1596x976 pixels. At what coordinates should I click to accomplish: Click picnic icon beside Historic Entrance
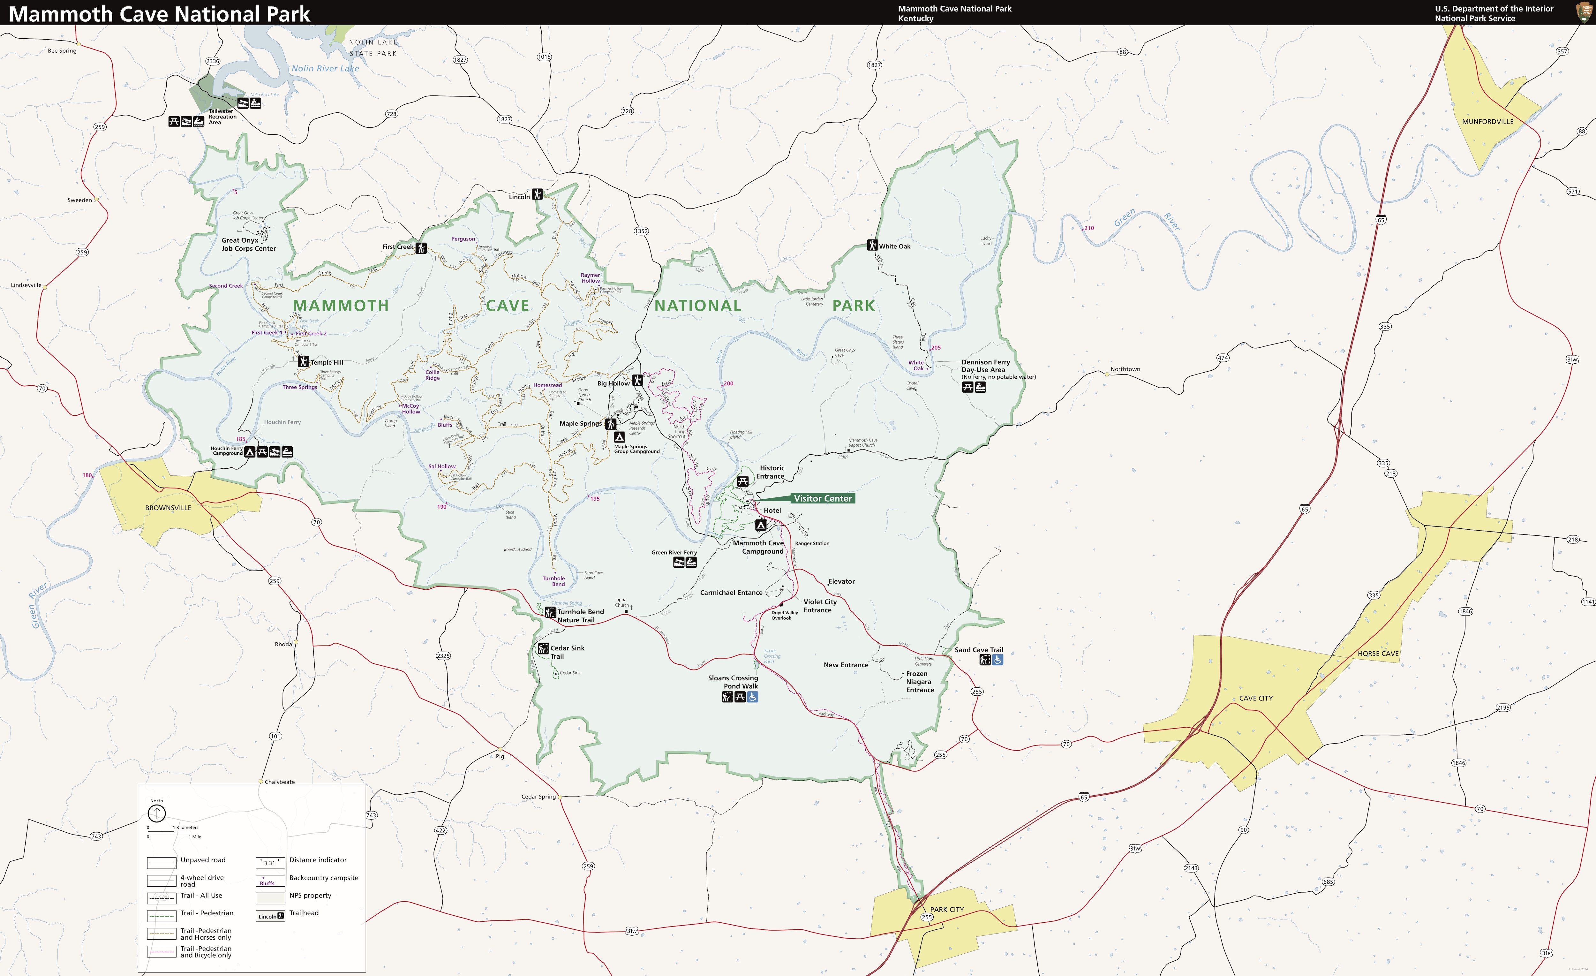click(743, 481)
